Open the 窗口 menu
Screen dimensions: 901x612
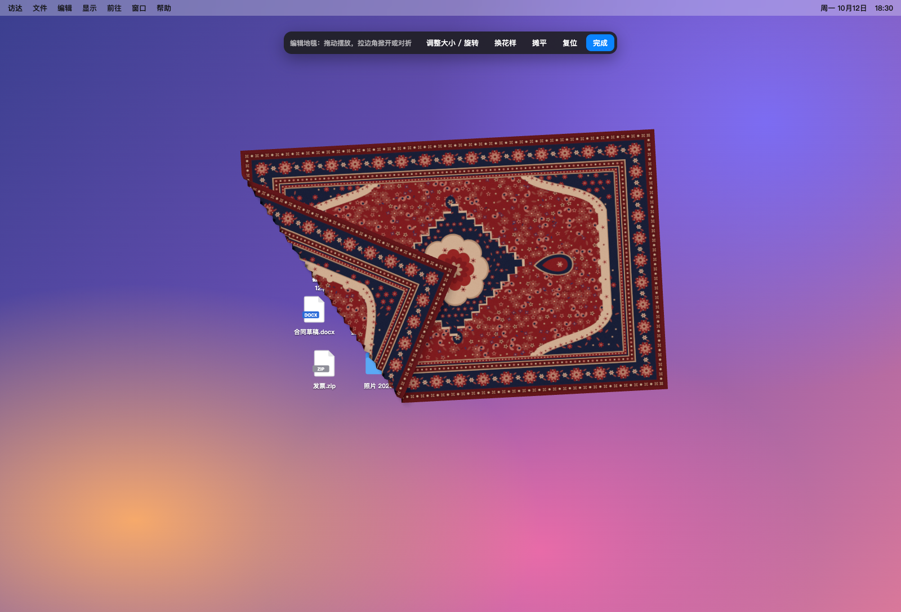click(x=139, y=8)
